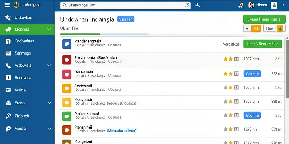289x144 pixels.
Task: Click the green Piolenokamani app icon
Action: 67,116
